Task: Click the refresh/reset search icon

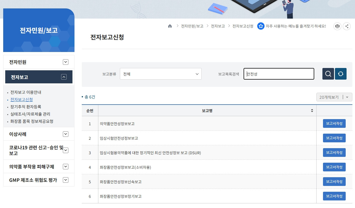Action: (x=340, y=74)
